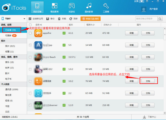Viewport: 166px width, 120px height.
Task: Open the 下载中心 download center
Action: click(152, 117)
